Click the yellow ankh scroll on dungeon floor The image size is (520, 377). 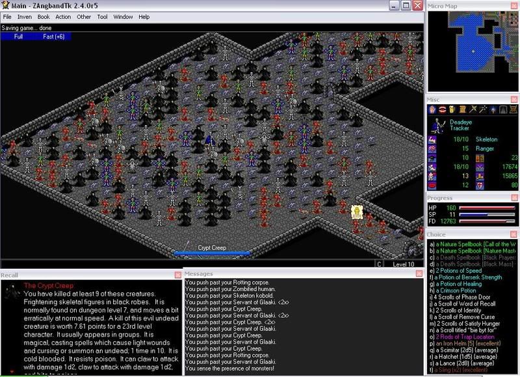(357, 212)
